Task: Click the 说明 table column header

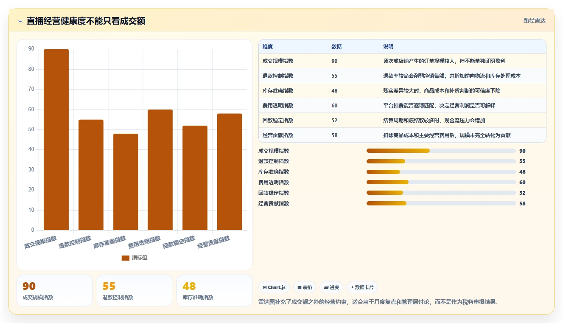Action: point(388,46)
